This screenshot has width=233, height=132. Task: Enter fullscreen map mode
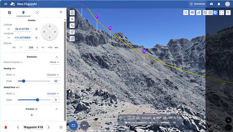(x=222, y=12)
